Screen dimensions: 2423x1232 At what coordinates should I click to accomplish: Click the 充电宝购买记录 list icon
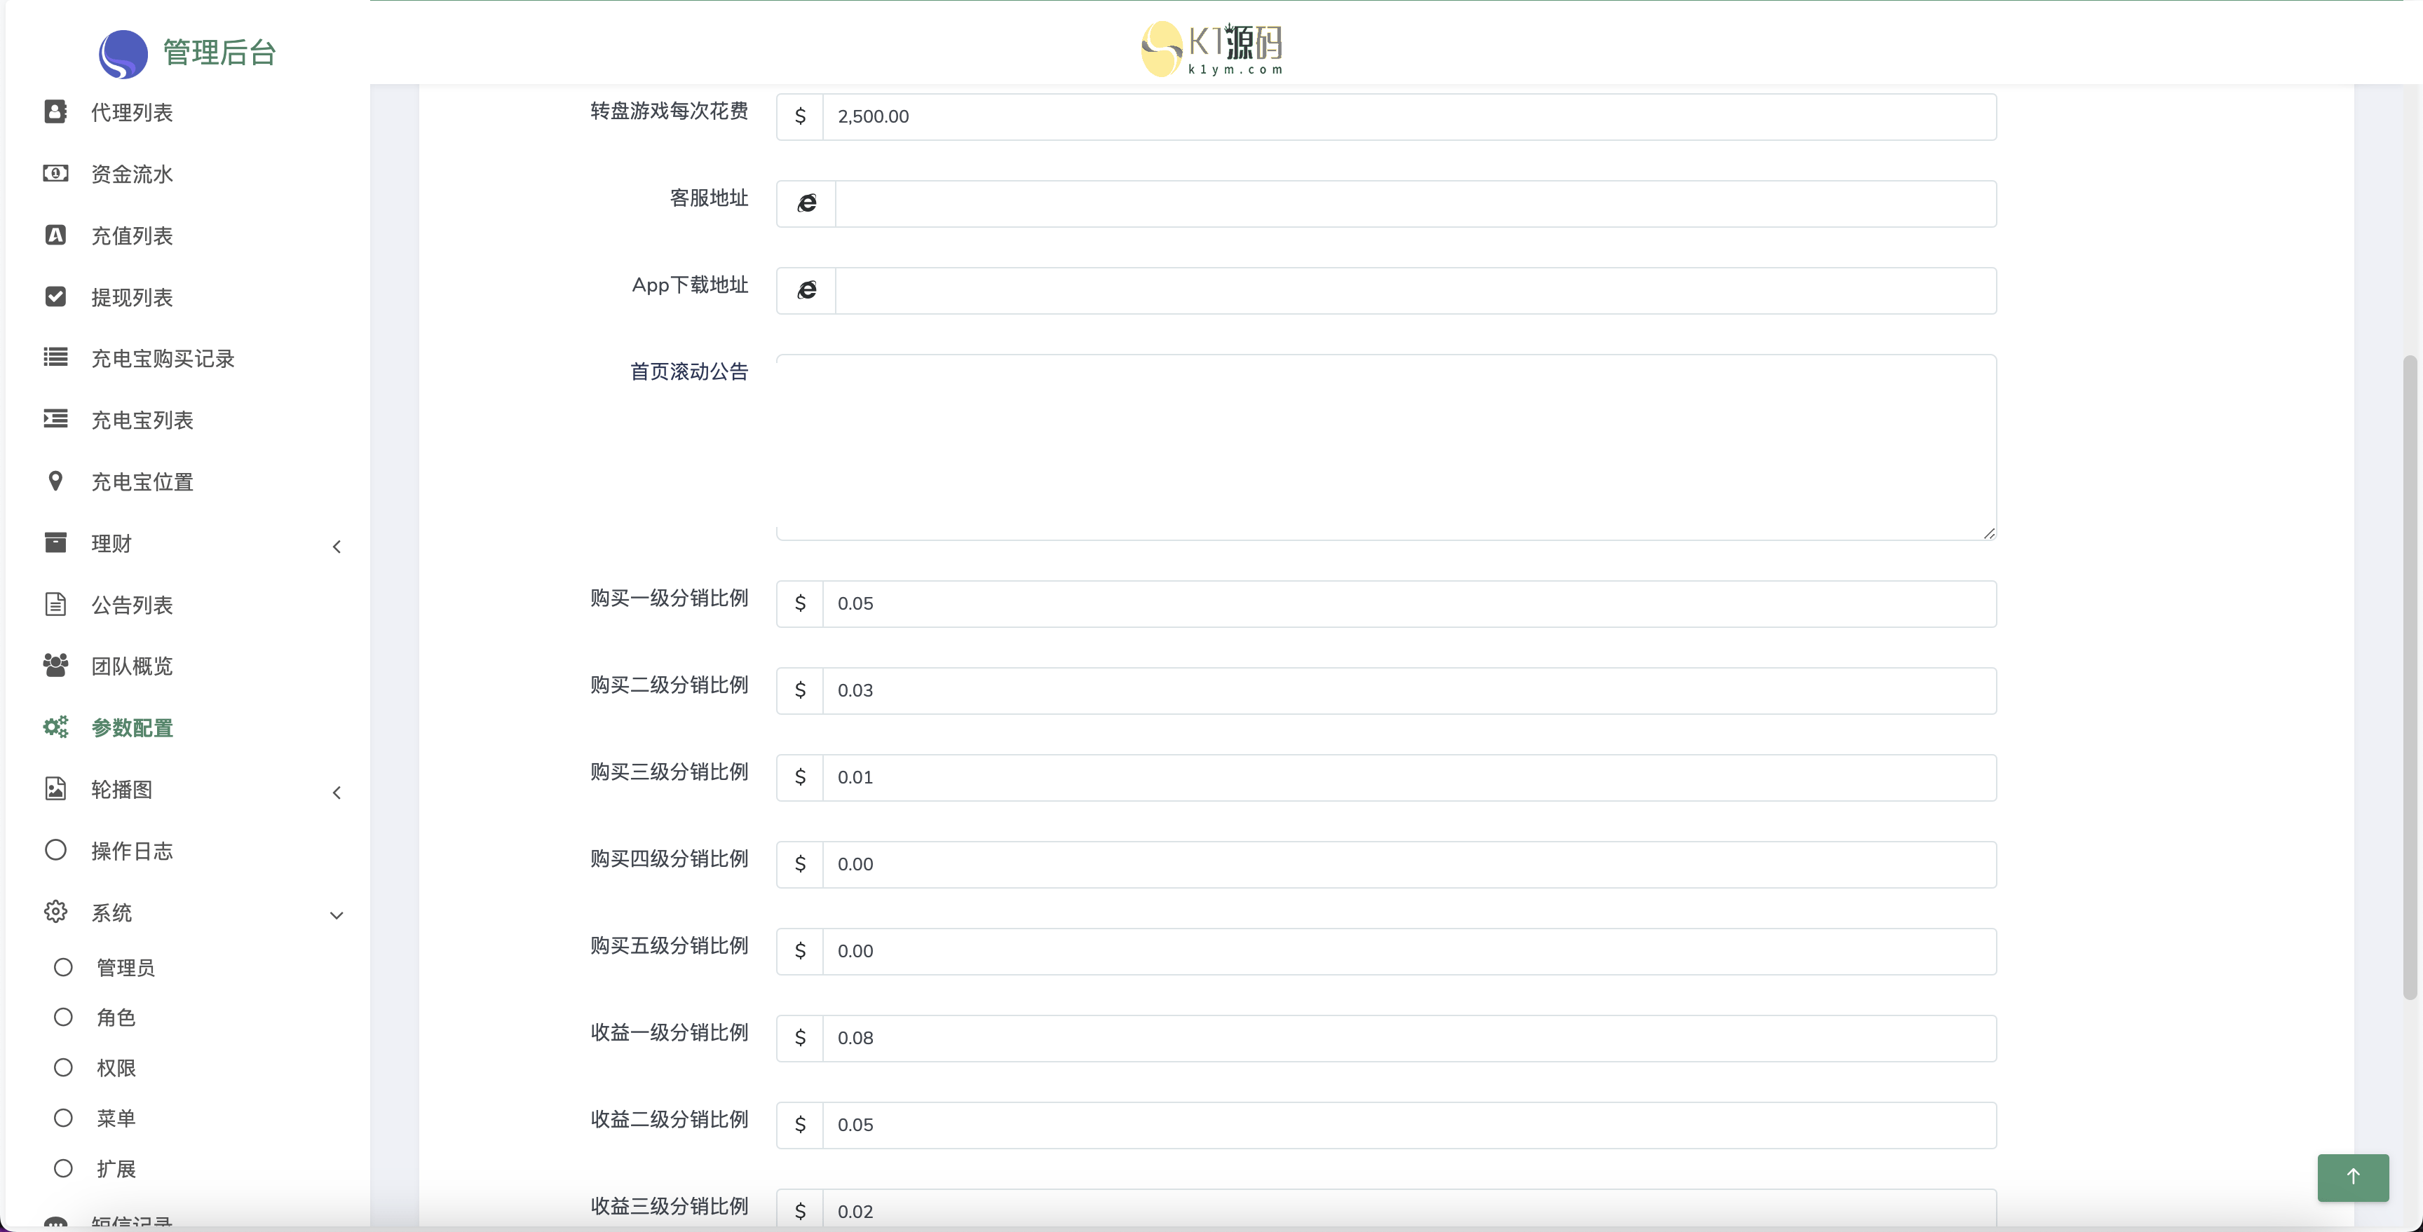(x=55, y=357)
